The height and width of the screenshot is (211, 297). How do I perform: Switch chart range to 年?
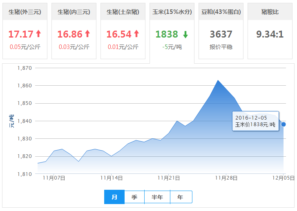(181, 197)
